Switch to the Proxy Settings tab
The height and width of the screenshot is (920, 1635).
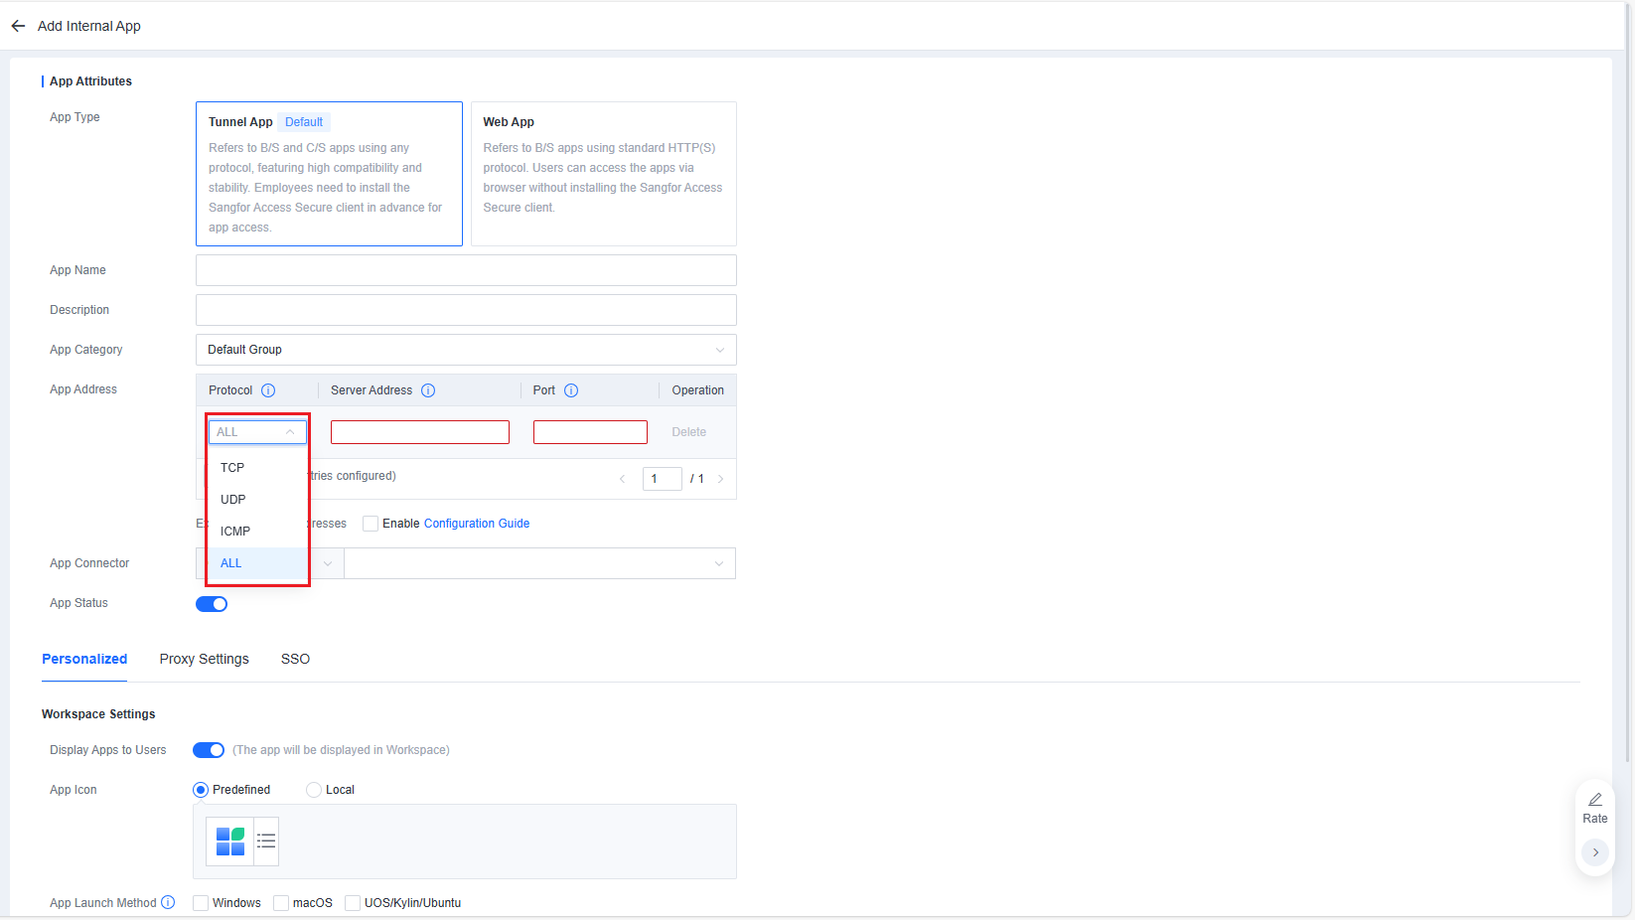[x=204, y=659]
